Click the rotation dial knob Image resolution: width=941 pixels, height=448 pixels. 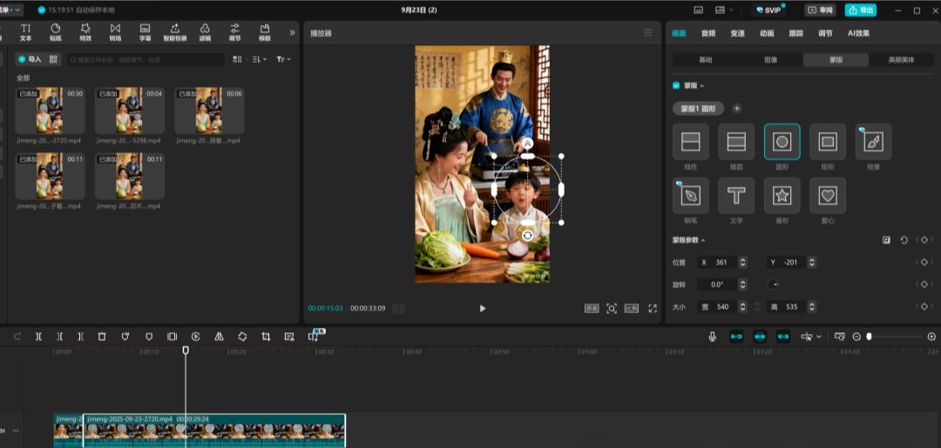click(x=775, y=284)
